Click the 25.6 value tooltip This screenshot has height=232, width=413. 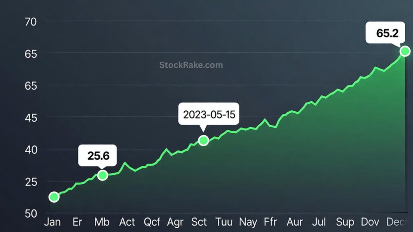tap(98, 155)
